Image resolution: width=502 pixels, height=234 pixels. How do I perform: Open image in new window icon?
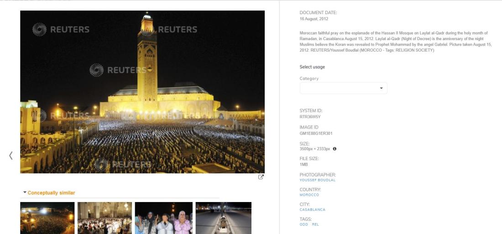tap(261, 177)
